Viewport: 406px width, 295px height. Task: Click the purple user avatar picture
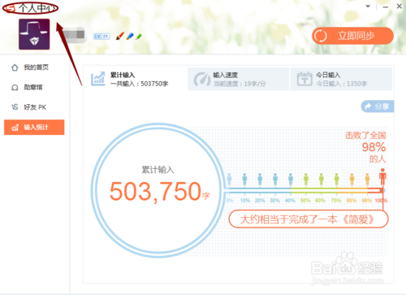[x=34, y=34]
